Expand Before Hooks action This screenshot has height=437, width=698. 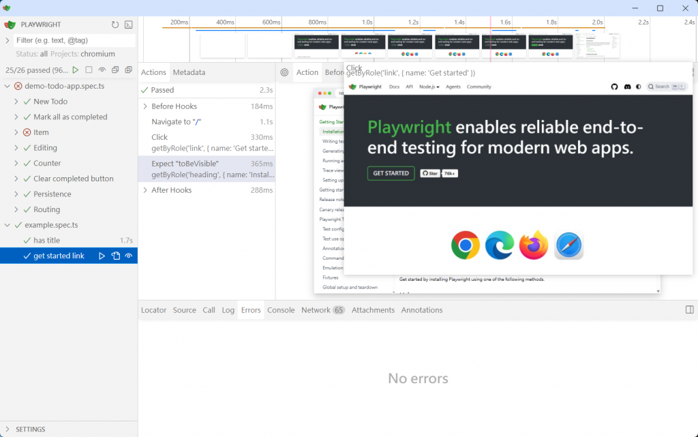click(x=145, y=106)
